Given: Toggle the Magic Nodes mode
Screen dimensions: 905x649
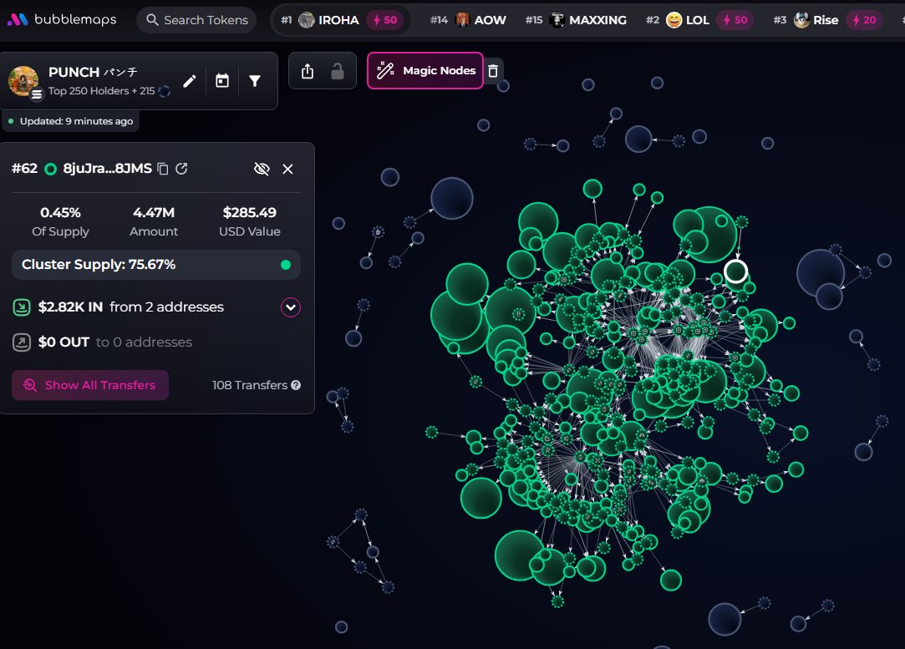Looking at the screenshot, I should [x=425, y=71].
